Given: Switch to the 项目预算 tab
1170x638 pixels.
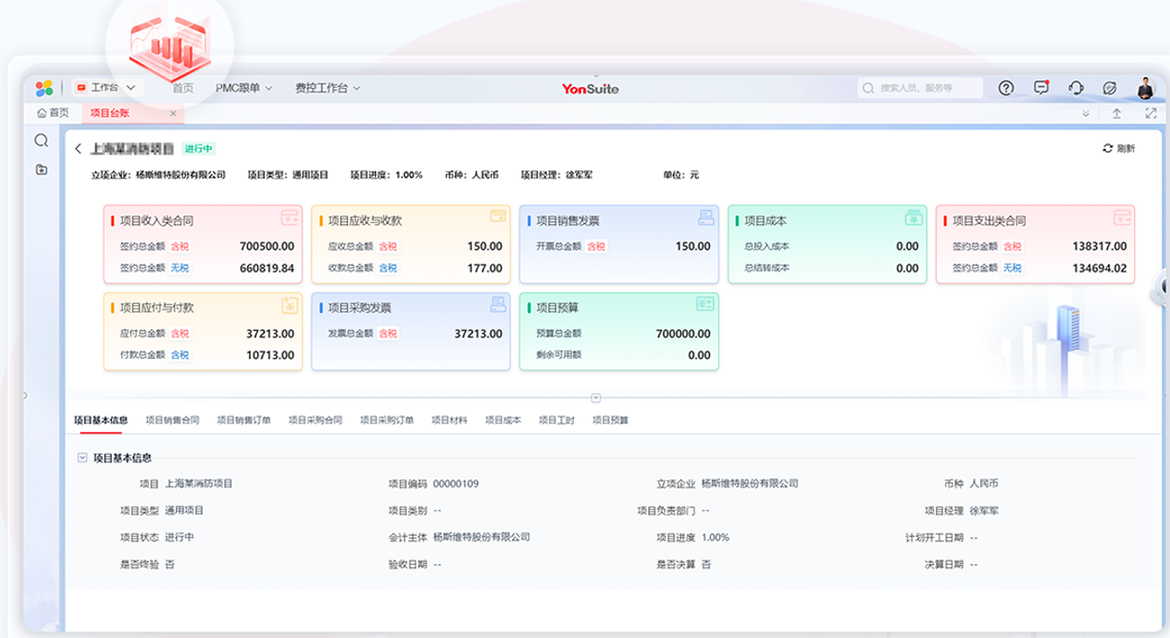Looking at the screenshot, I should click(610, 420).
